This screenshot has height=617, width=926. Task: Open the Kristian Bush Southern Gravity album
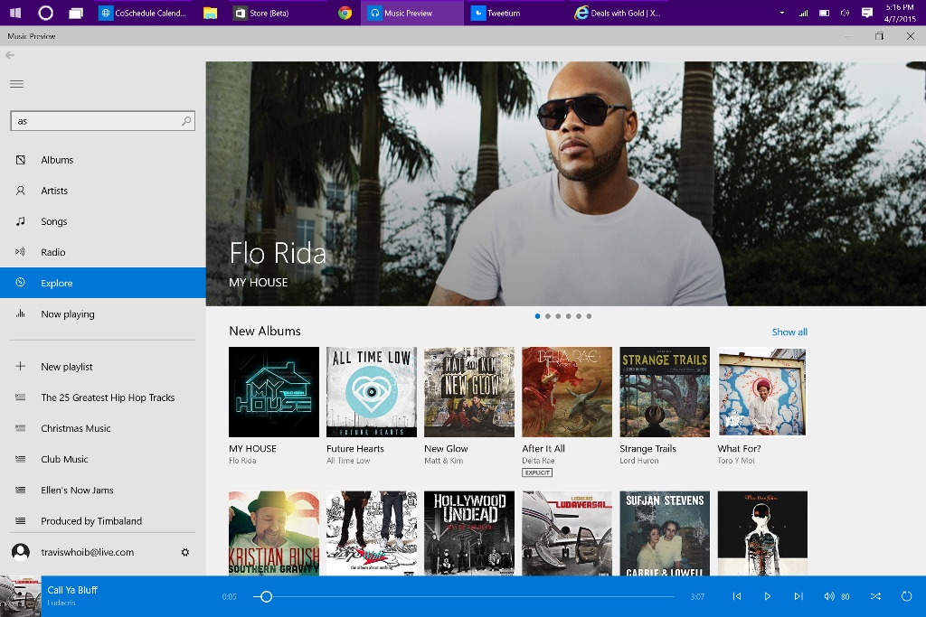(x=274, y=533)
